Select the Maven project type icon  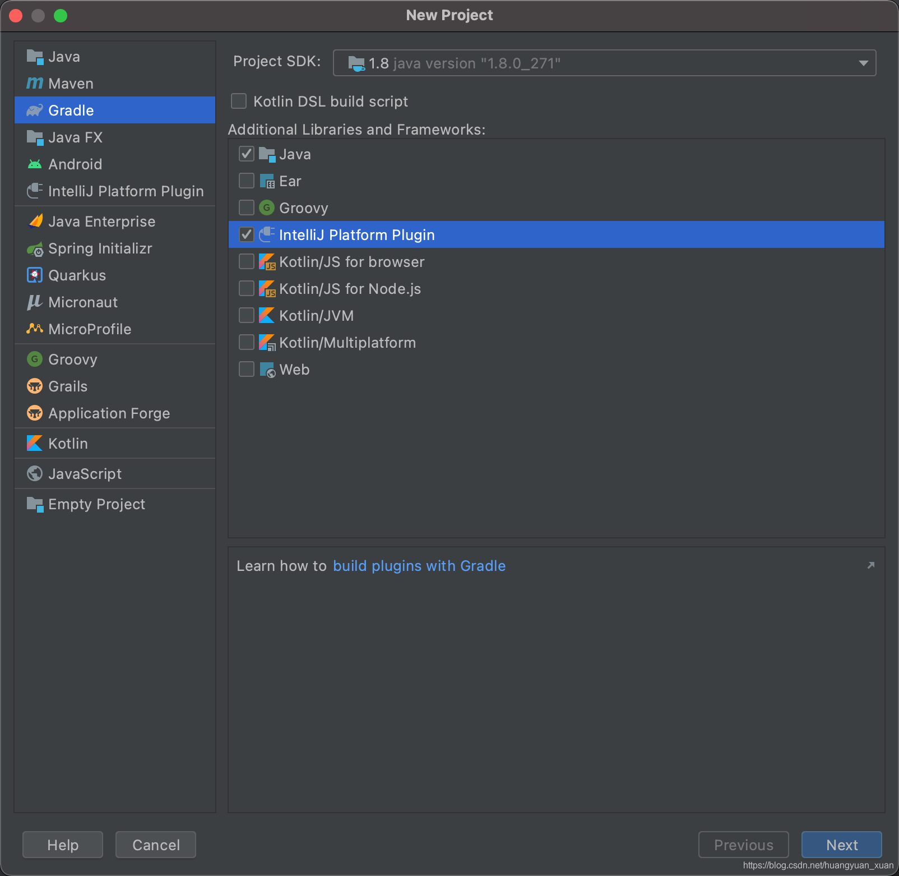point(34,83)
